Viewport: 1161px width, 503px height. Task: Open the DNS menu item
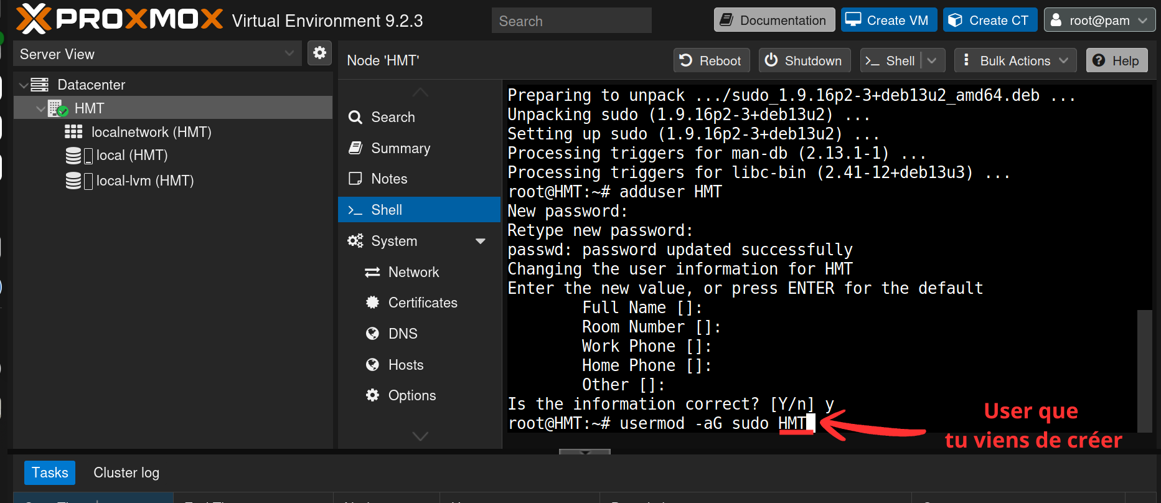[419, 334]
